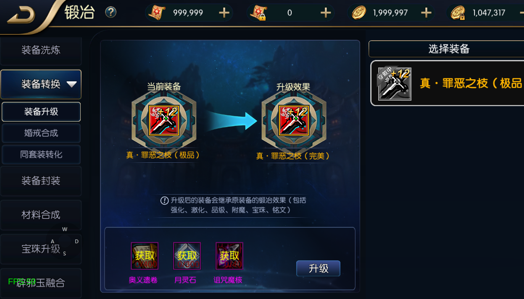Open the 装备封装 menu

[41, 181]
